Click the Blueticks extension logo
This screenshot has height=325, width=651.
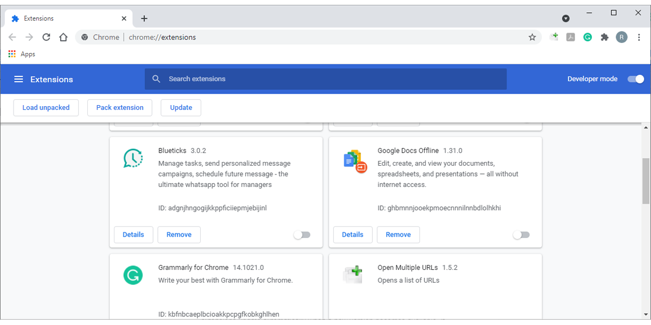133,158
